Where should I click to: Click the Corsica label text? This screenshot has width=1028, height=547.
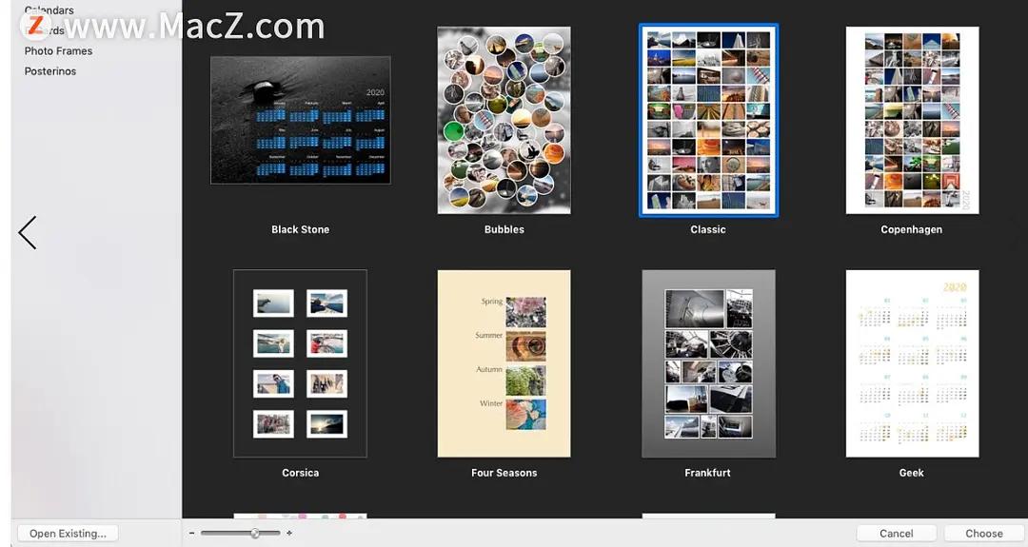300,472
